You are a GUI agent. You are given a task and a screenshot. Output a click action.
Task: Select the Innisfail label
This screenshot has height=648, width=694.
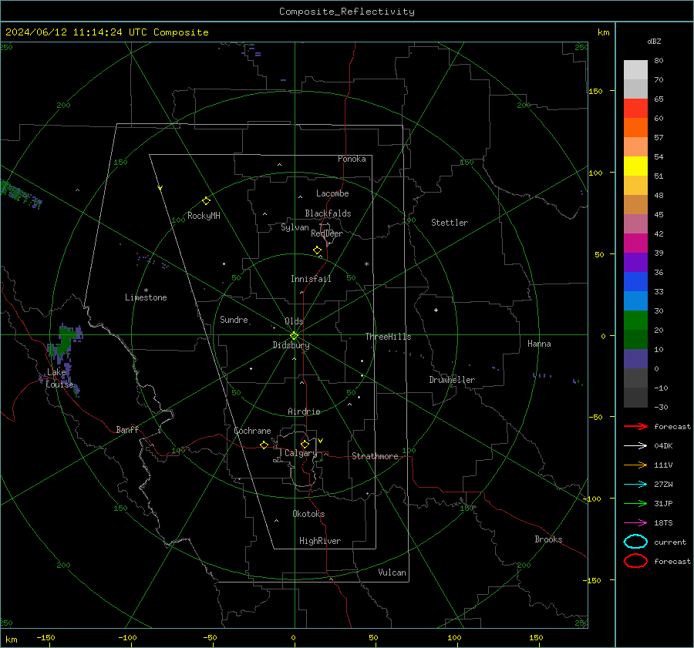311,279
